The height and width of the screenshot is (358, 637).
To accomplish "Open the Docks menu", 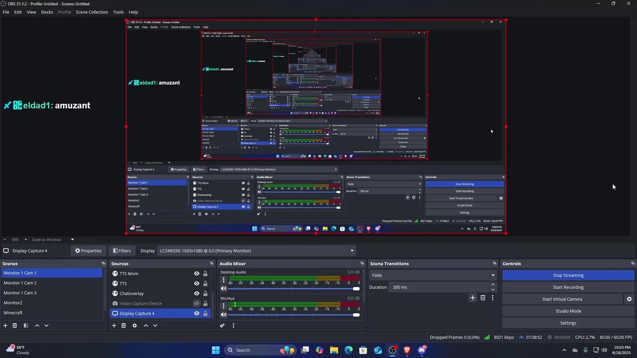I will [47, 12].
